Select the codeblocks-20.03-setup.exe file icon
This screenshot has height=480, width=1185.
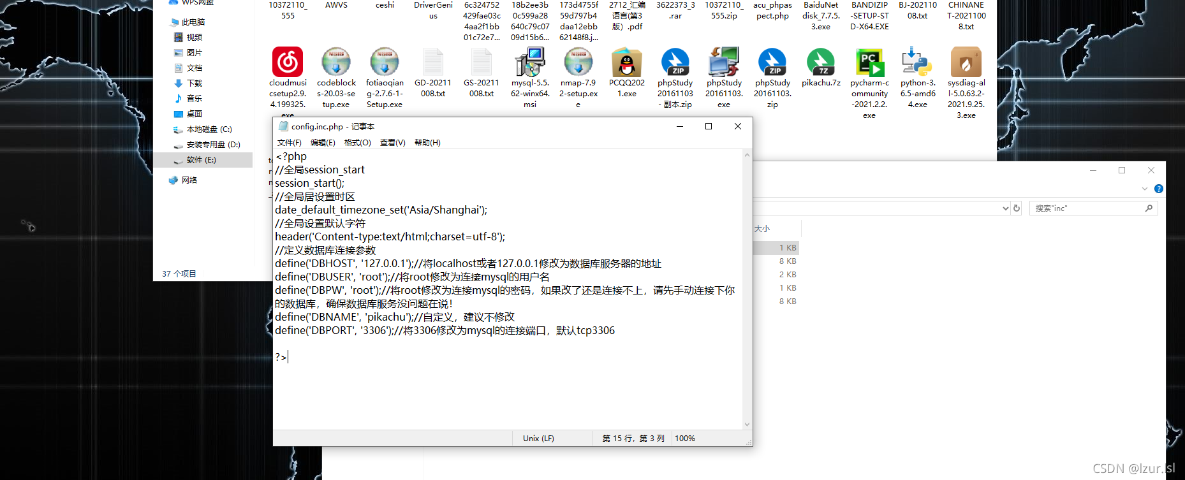[336, 62]
